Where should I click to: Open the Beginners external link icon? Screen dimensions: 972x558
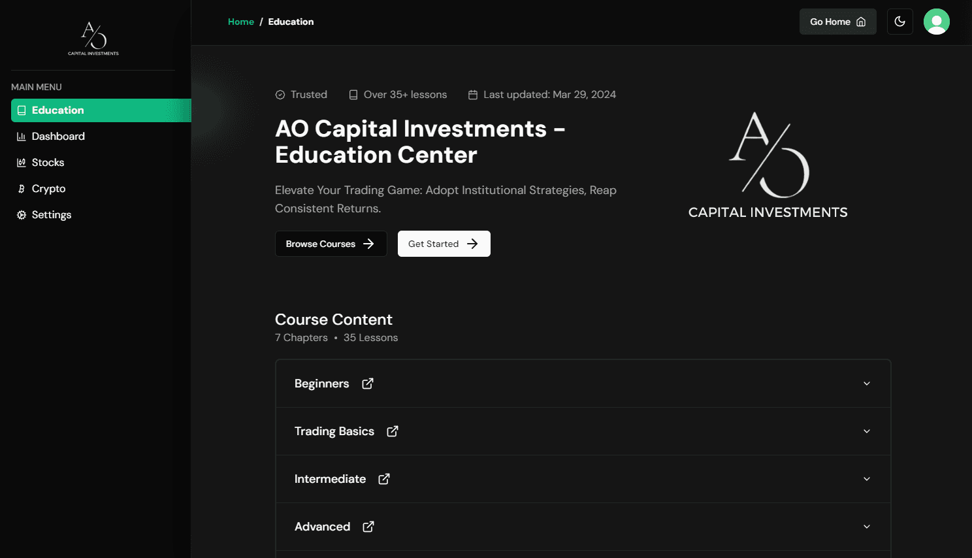pos(368,384)
